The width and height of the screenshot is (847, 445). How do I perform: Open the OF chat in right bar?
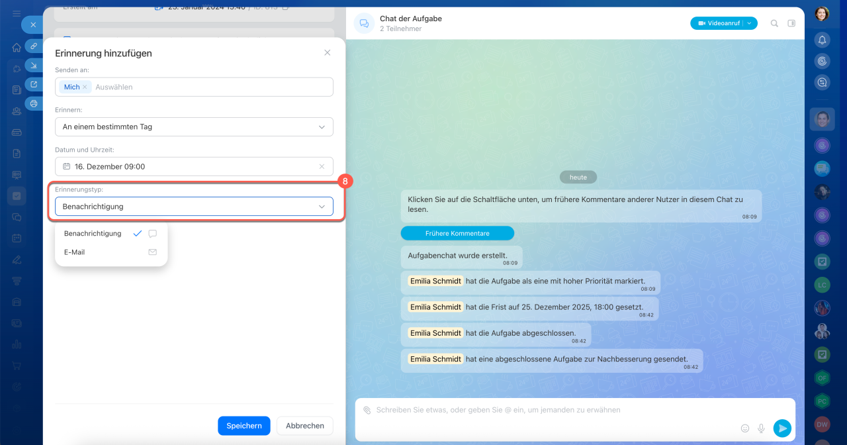tap(822, 378)
